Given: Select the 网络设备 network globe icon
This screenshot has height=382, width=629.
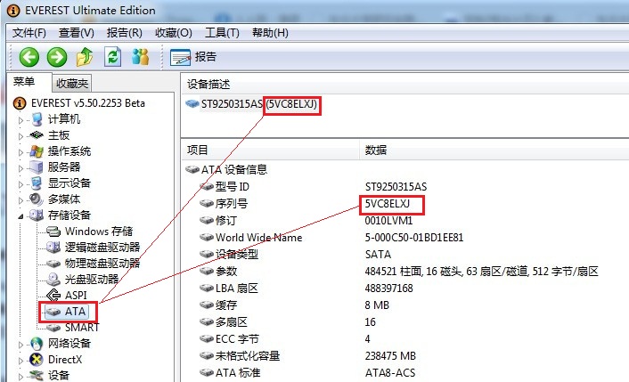Looking at the screenshot, I should (x=37, y=344).
